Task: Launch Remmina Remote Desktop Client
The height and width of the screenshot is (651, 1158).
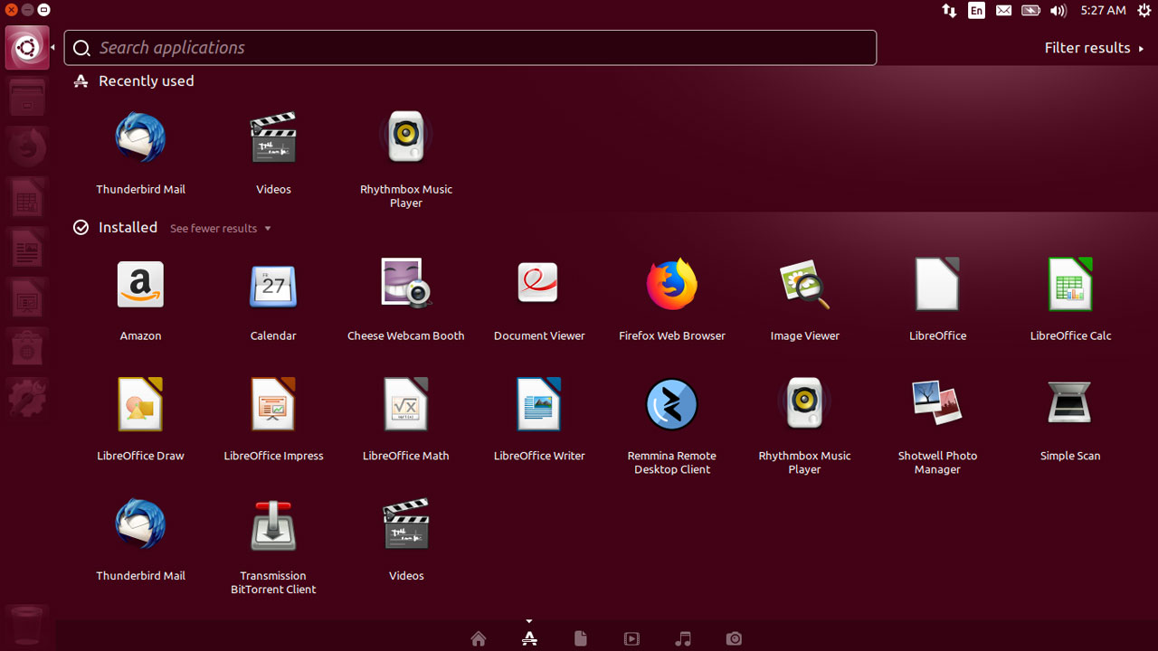Action: (x=672, y=404)
